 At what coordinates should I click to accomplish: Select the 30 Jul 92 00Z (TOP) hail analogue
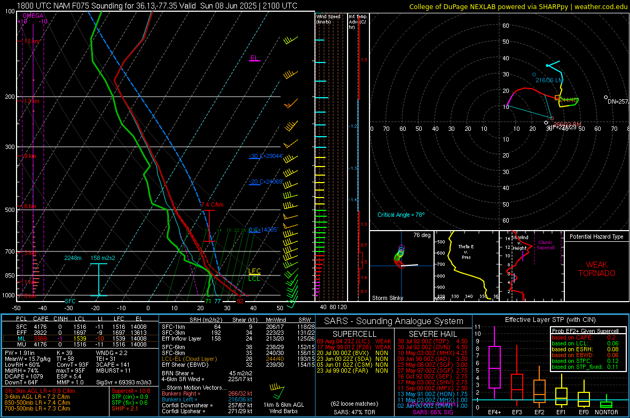(432, 341)
